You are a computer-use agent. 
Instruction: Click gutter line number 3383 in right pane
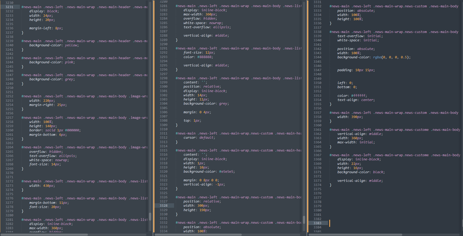click(x=317, y=223)
